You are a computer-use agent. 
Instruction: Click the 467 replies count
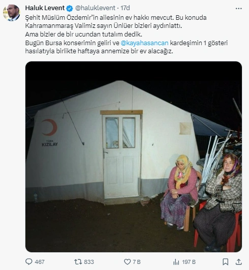[x=40, y=262]
